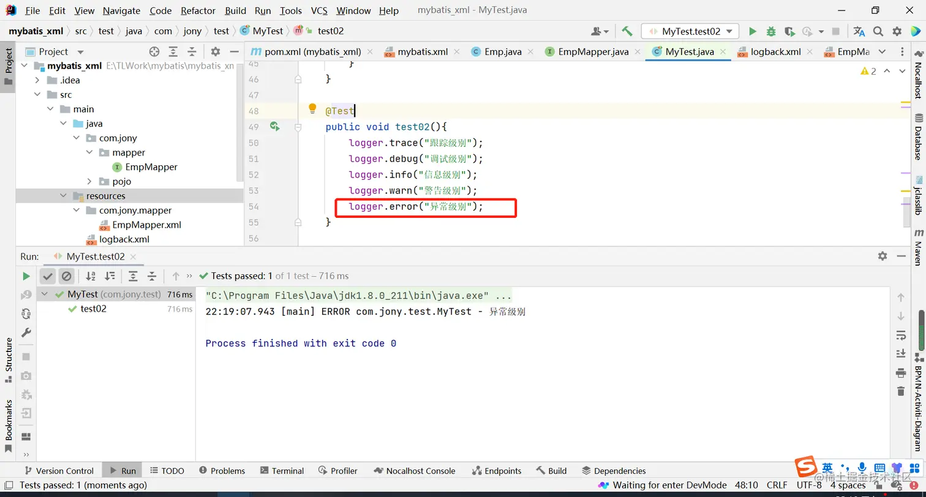
Task: Open the Navigate menu
Action: pos(121,10)
